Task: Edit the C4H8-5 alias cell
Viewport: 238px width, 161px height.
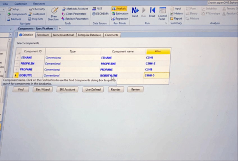Action: [156, 75]
